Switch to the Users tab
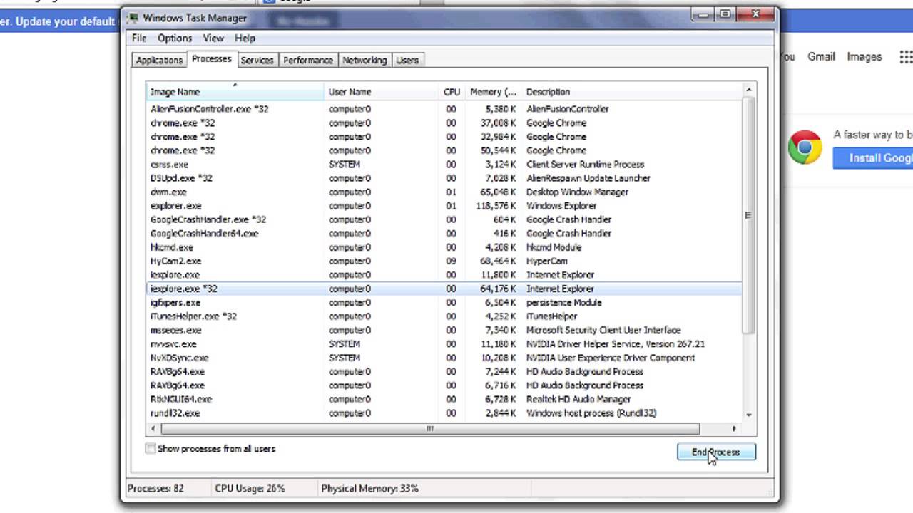Viewport: 913px width, 513px height. 407,61
